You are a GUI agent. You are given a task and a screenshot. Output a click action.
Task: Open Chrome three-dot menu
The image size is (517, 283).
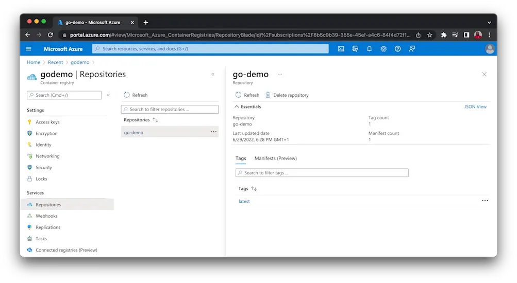click(x=489, y=35)
